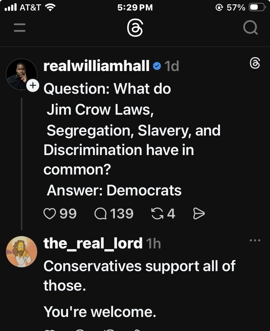Share the post with the paper plane icon
This screenshot has width=270, height=331.
(199, 214)
